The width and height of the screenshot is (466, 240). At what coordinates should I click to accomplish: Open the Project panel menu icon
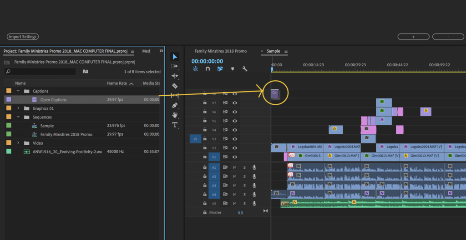click(x=132, y=51)
